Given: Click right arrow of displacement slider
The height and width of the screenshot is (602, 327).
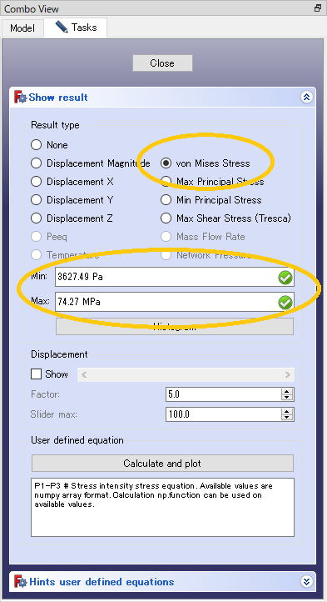Looking at the screenshot, I should pos(288,374).
